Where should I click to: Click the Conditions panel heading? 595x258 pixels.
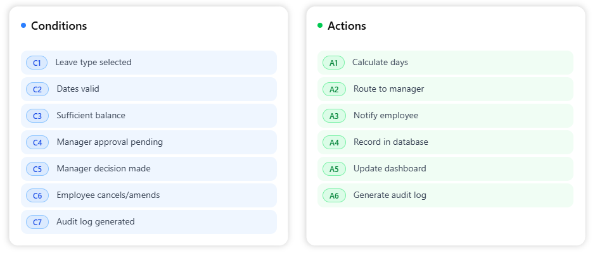59,26
